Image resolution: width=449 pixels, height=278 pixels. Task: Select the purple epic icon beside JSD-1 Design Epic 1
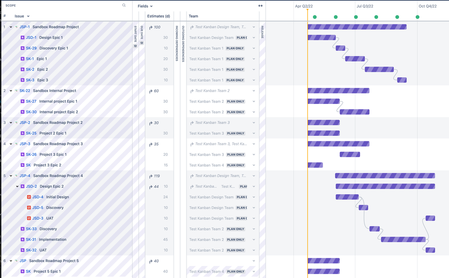tap(22, 37)
